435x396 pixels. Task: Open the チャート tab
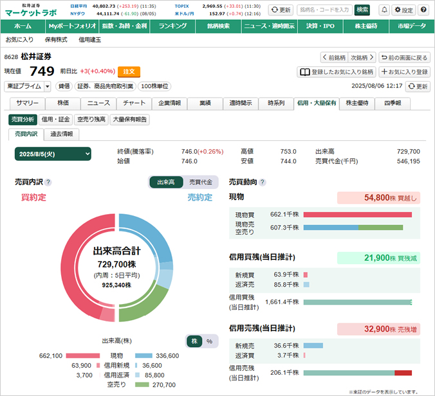(134, 104)
